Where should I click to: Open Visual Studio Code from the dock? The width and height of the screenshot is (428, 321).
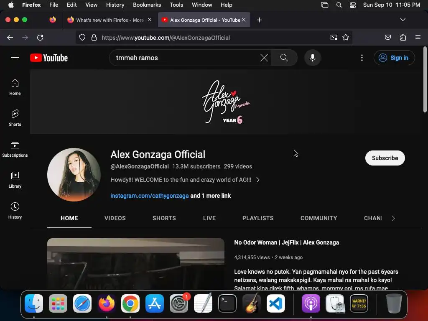pos(276,303)
